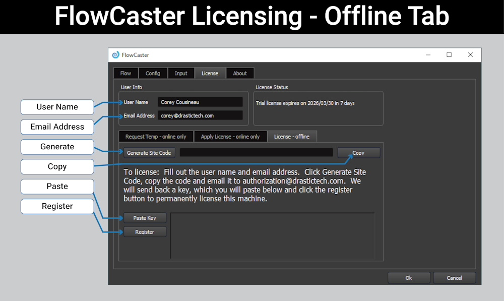Viewport: 504px width, 301px height.
Task: Select the License - offline tab
Action: pyautogui.click(x=292, y=137)
